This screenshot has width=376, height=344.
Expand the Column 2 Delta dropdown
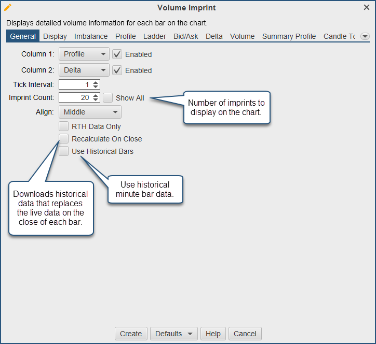point(84,70)
